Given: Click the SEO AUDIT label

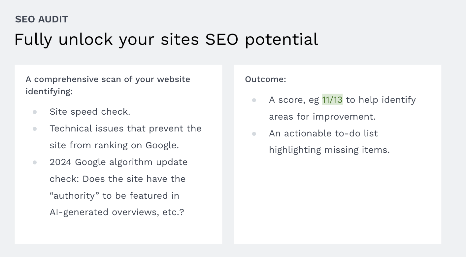Looking at the screenshot, I should pos(42,19).
